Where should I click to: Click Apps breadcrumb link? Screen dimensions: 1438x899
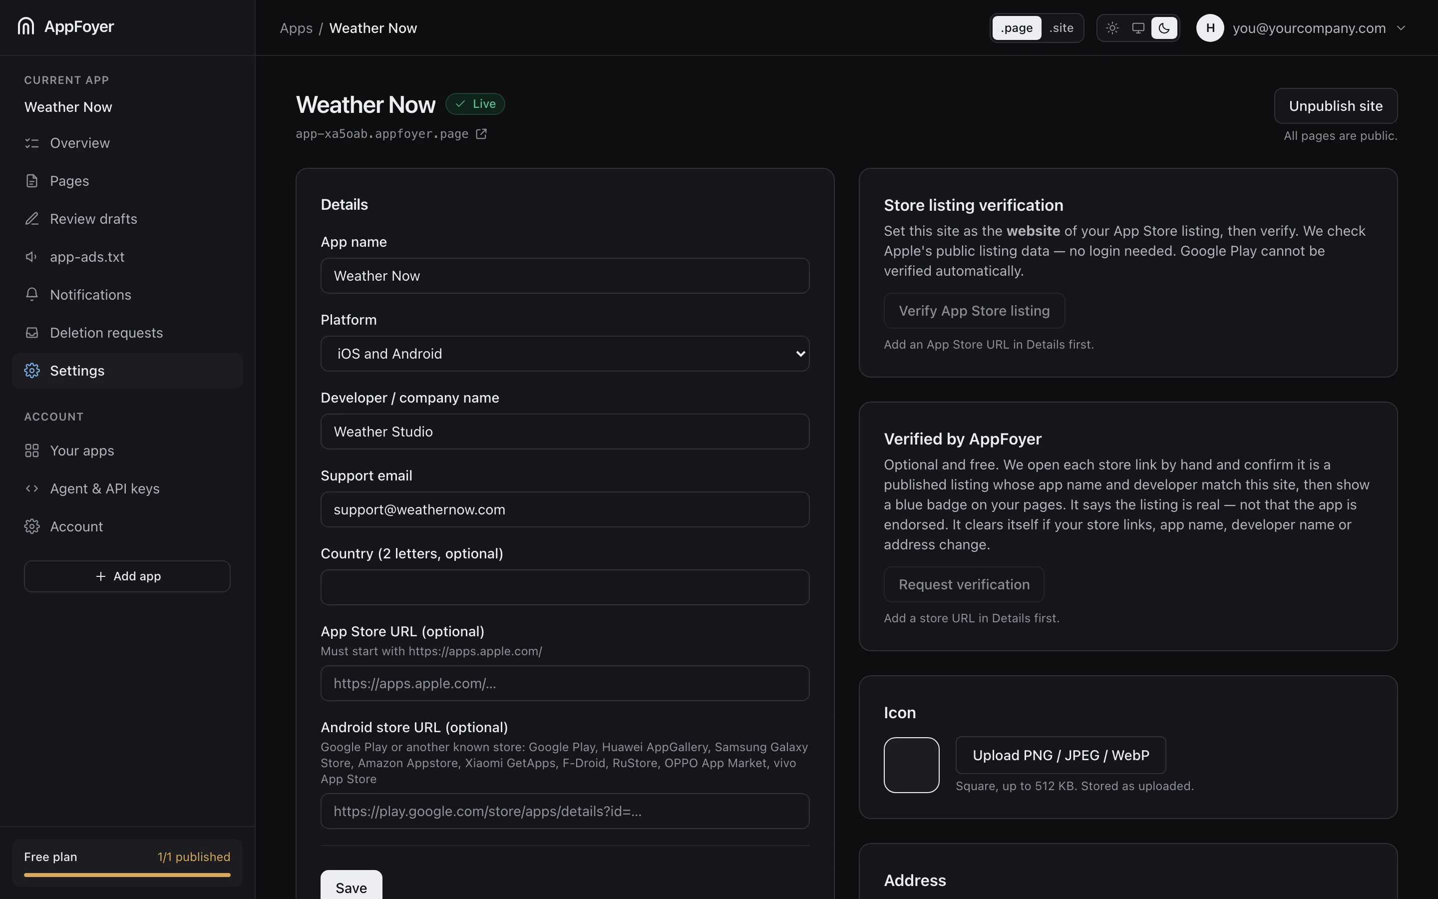[296, 28]
